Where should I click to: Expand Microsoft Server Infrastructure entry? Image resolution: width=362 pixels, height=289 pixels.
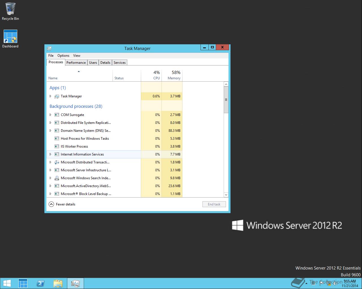[50, 170]
